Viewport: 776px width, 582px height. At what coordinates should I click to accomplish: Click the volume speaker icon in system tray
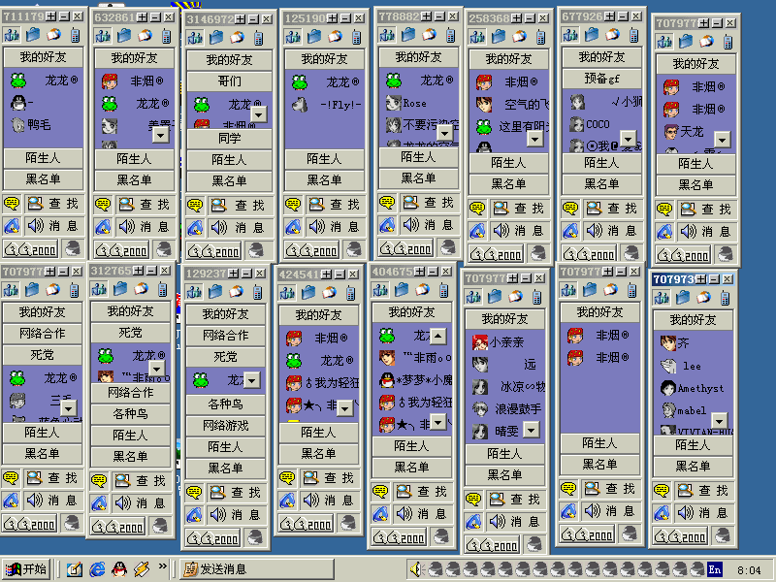(x=414, y=569)
